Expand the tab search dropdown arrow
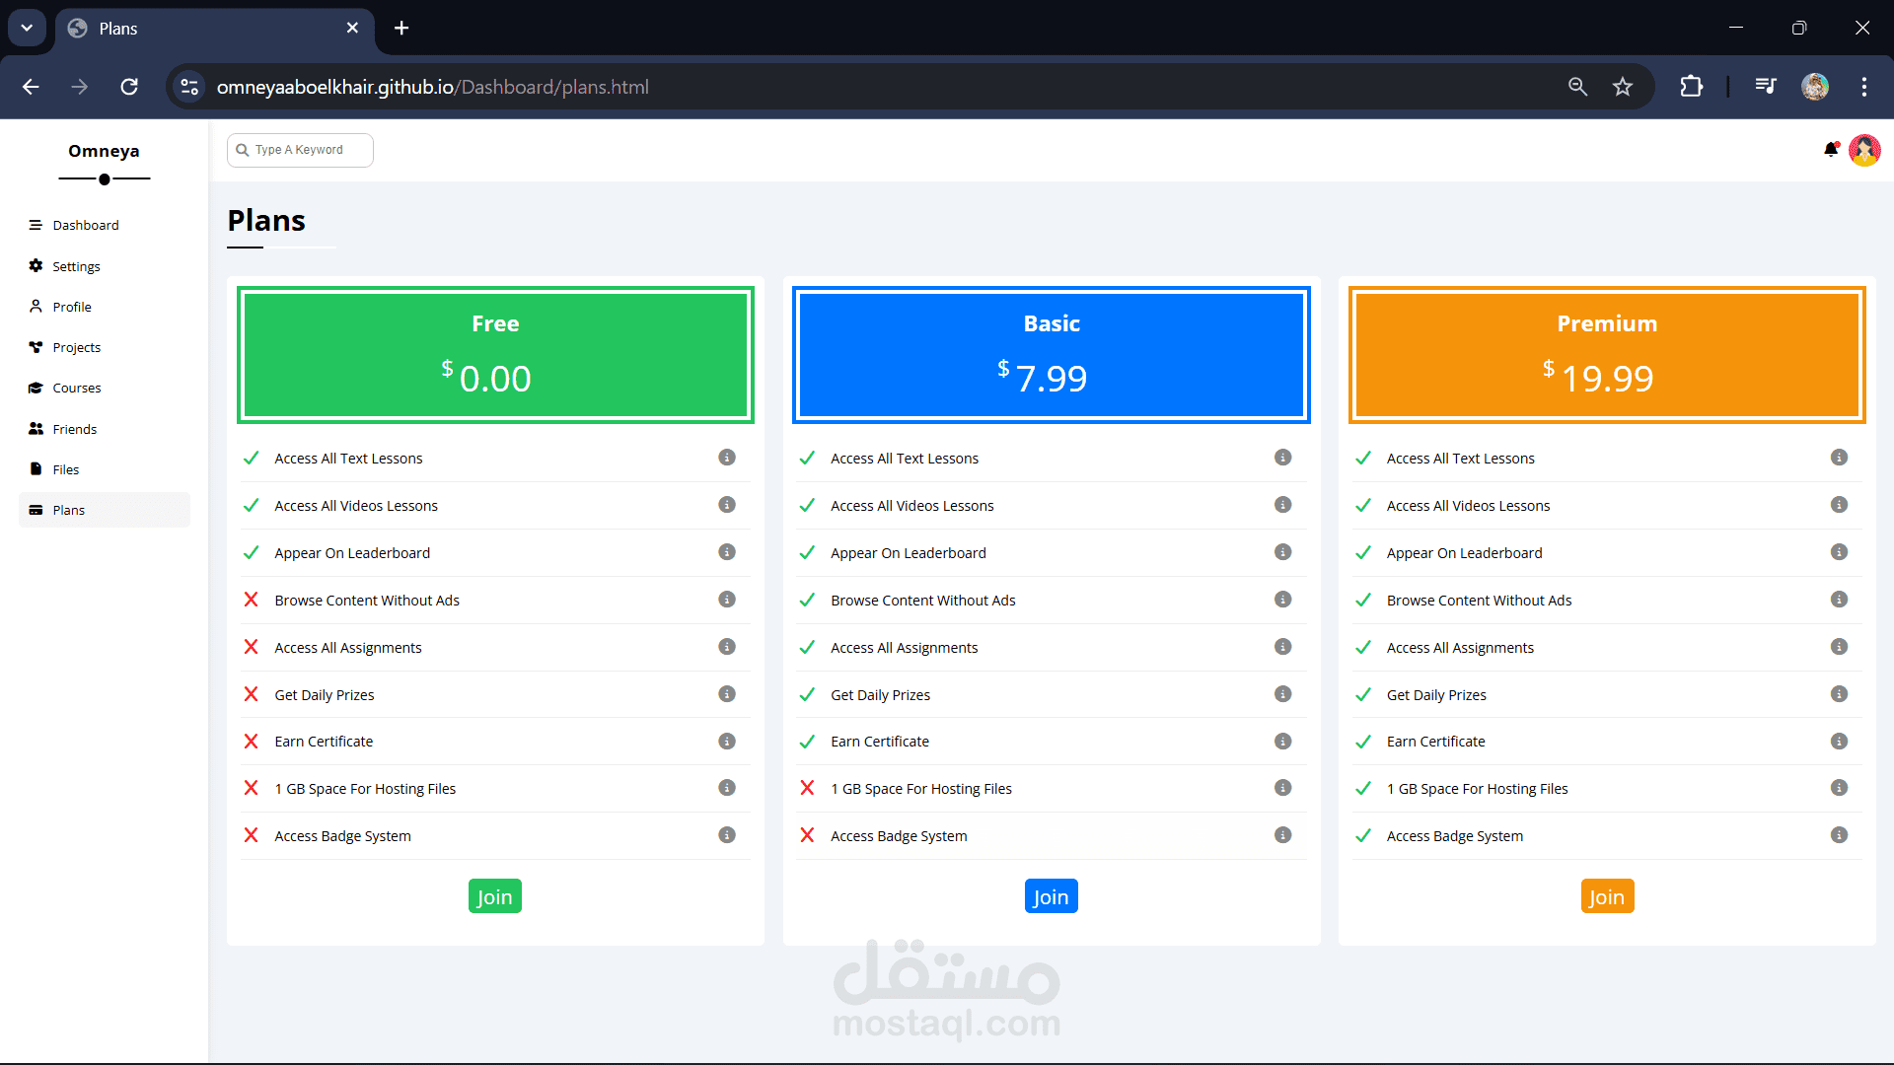Viewport: 1894px width, 1065px height. pyautogui.click(x=27, y=28)
